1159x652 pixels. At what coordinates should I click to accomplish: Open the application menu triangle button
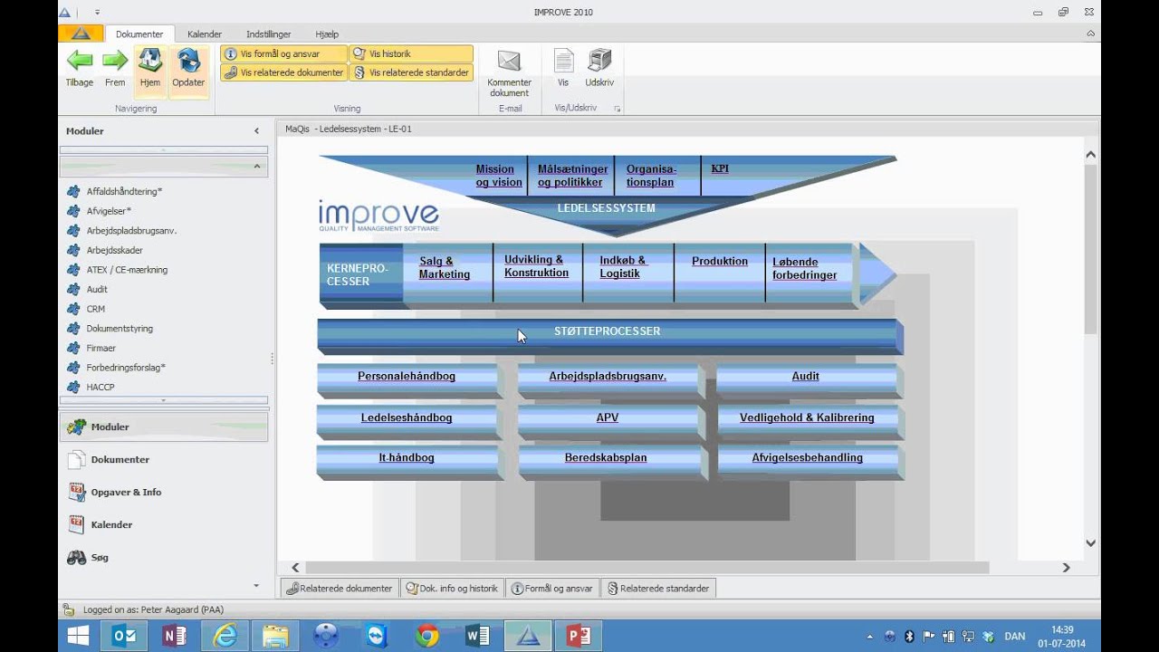[x=81, y=34]
